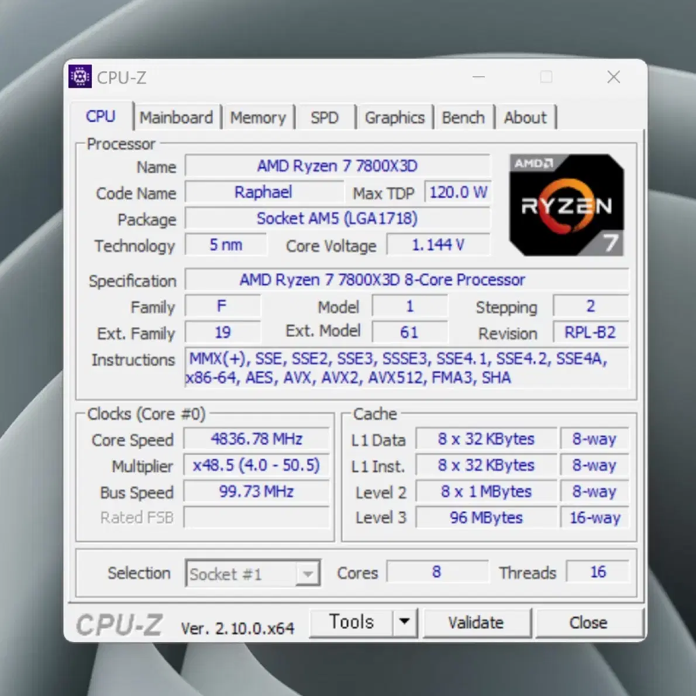Click the L1 Inst. 8-way associativity value

(594, 465)
